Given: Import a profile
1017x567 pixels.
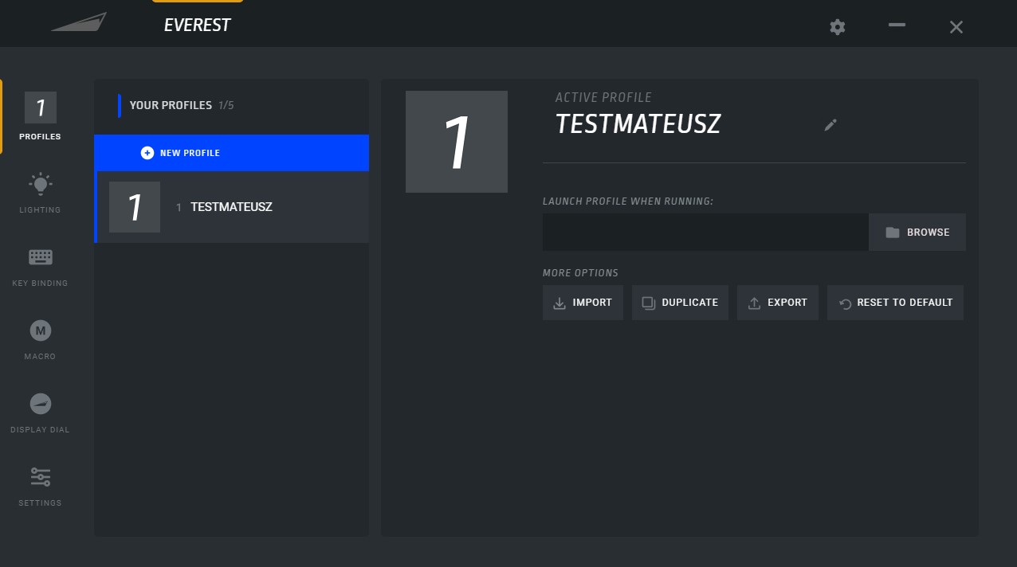Looking at the screenshot, I should point(583,303).
